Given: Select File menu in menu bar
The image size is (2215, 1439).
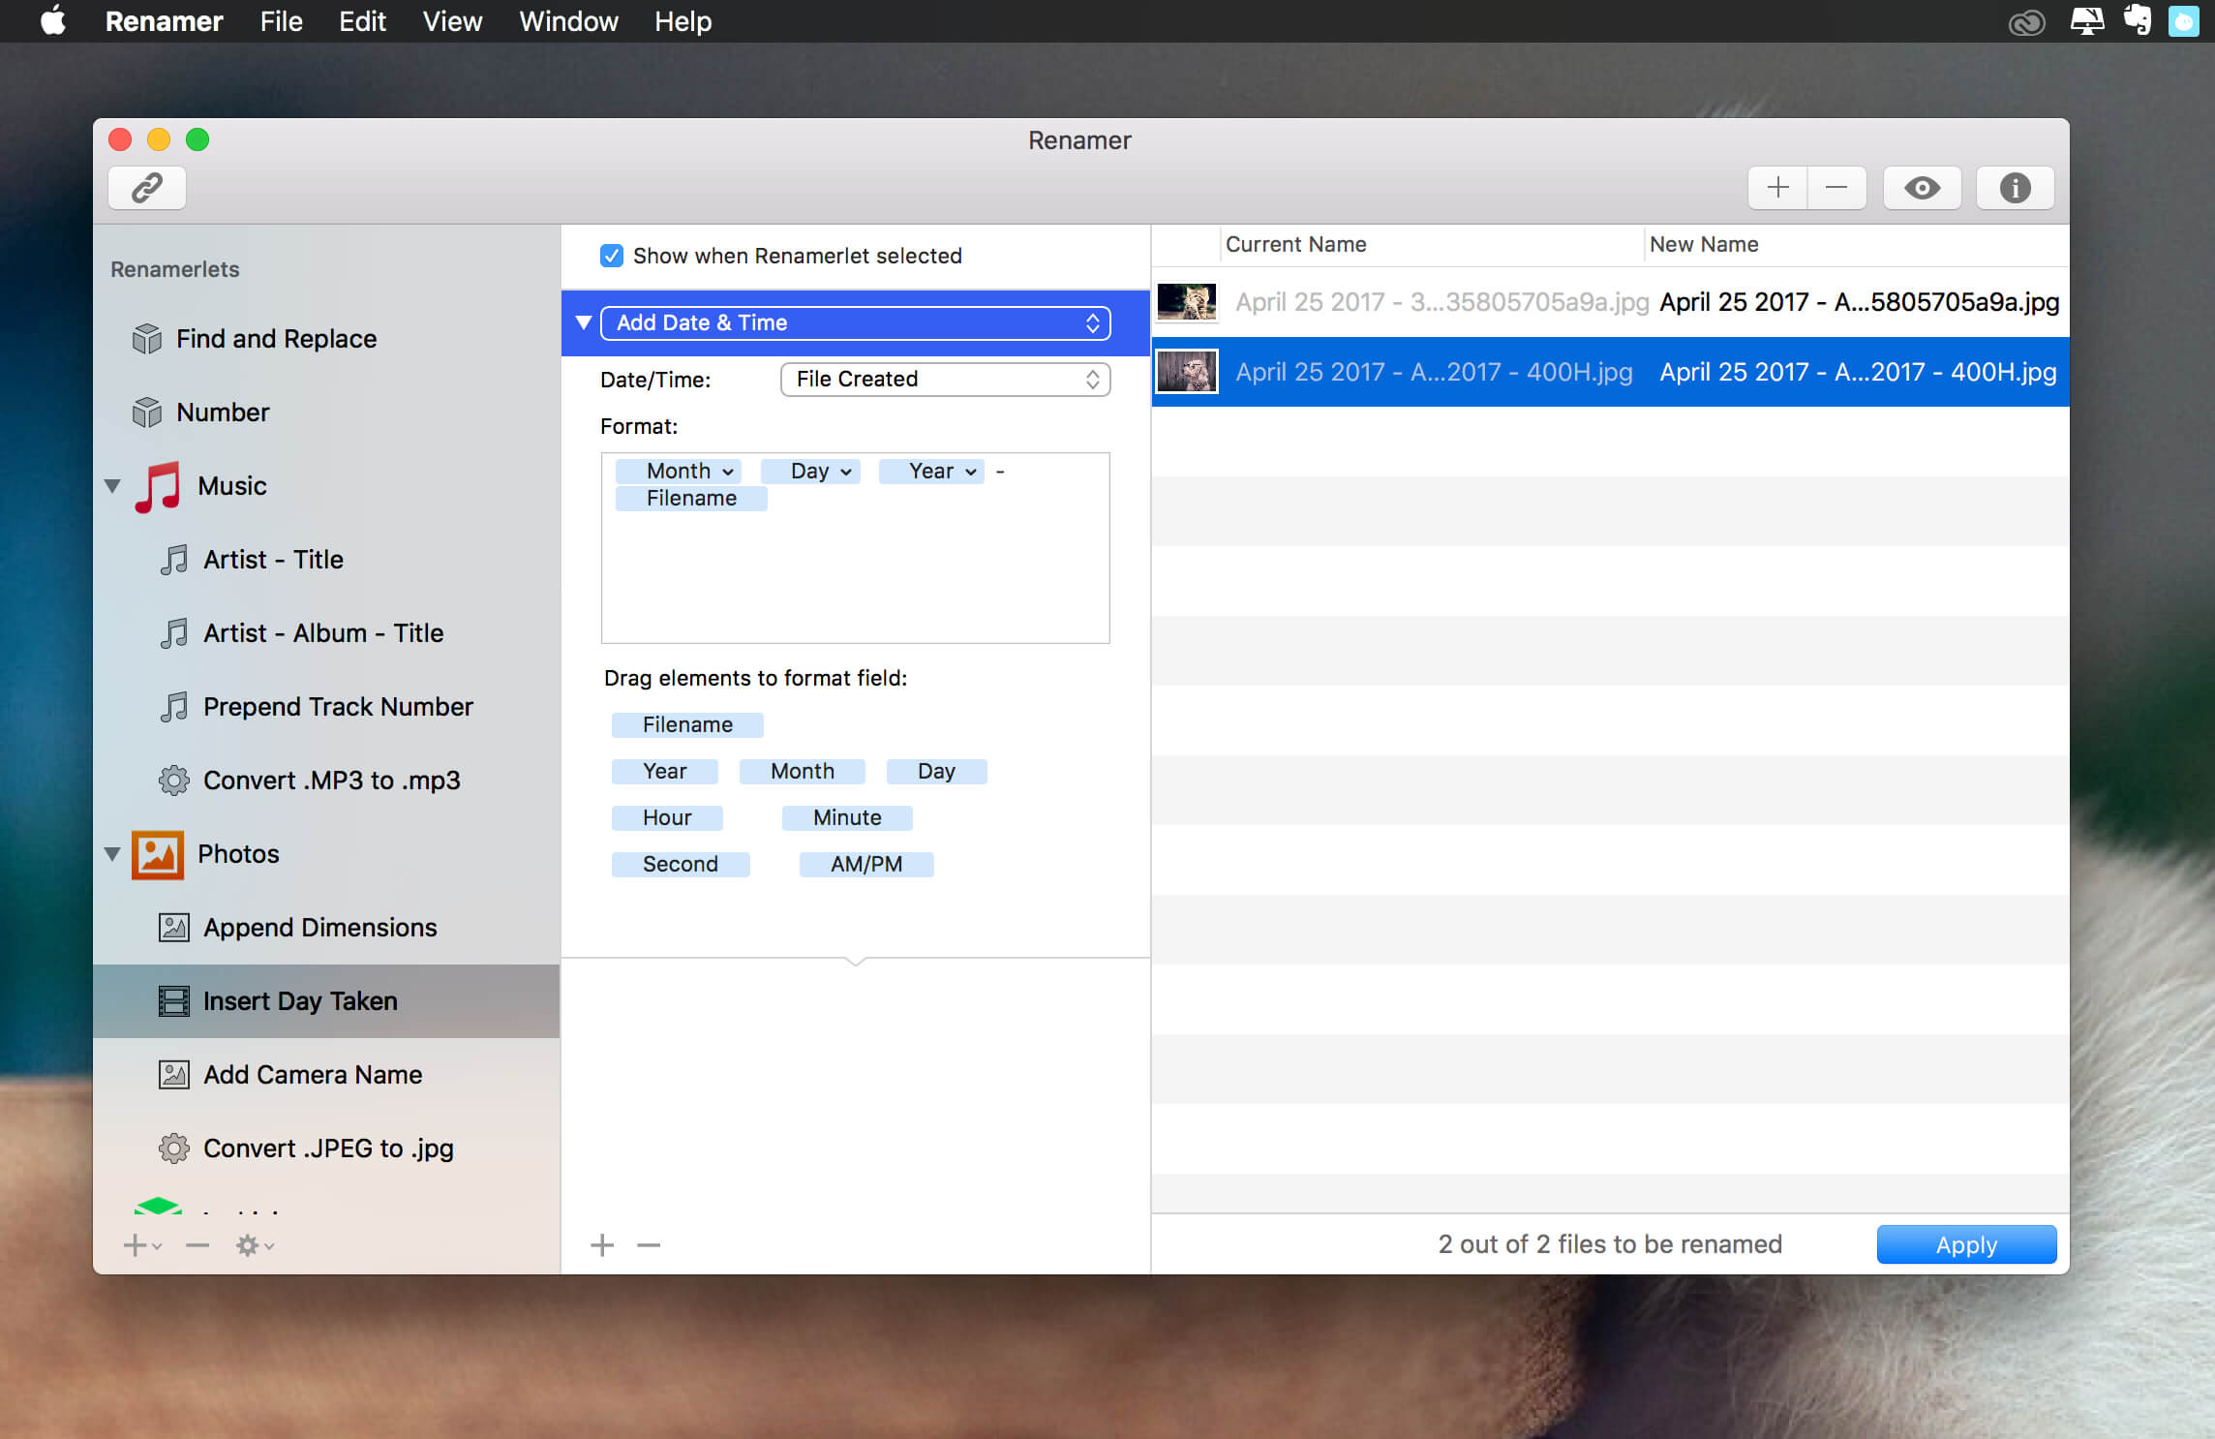Looking at the screenshot, I should click(280, 22).
